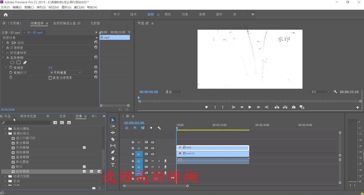This screenshot has width=364, height=195.
Task: Reset the 高斯模糊 effect
Action: click(96, 57)
